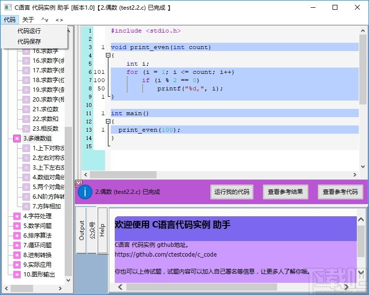The height and width of the screenshot is (295, 369).
Task: Click the tree panel scroll-right arrow
Action: 60,288
